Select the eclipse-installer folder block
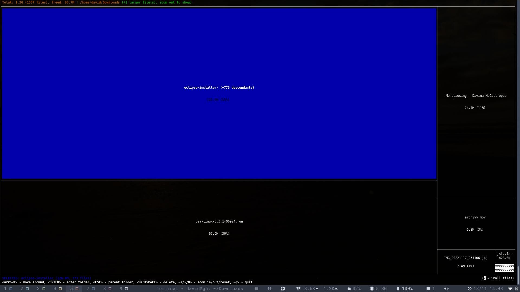Viewport: 520px width, 292px height. point(219,93)
